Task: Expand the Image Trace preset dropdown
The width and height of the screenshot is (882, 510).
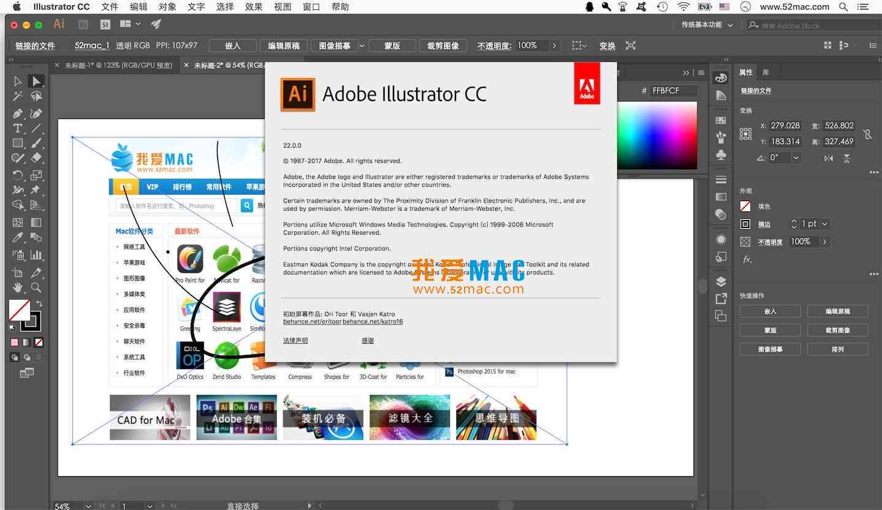Action: (362, 46)
